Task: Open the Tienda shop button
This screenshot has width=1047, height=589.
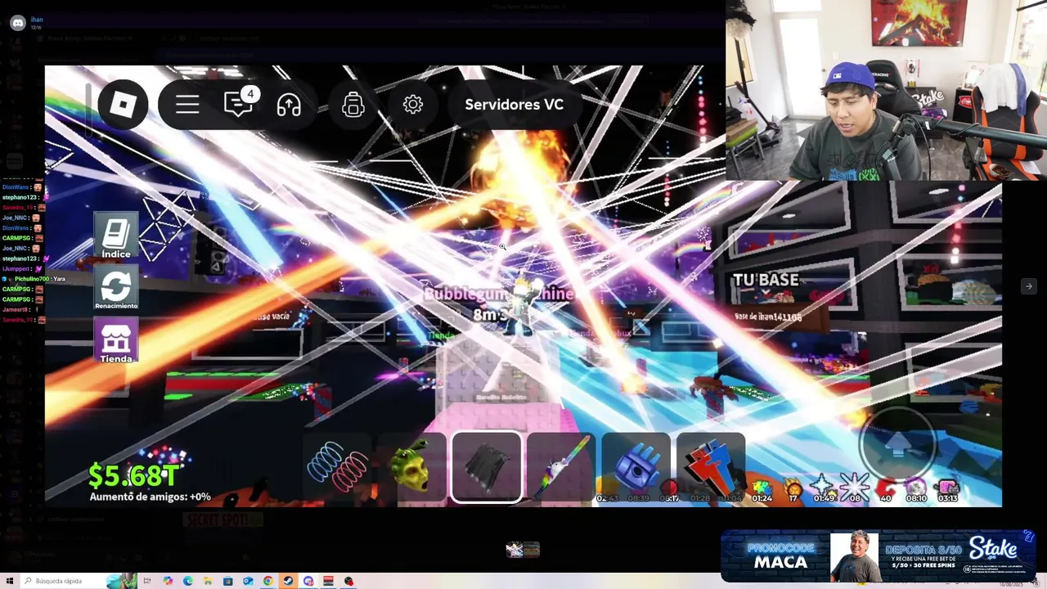Action: coord(116,340)
